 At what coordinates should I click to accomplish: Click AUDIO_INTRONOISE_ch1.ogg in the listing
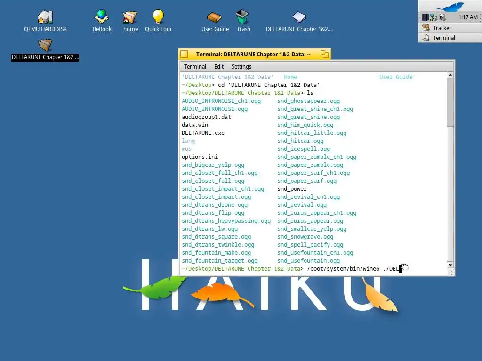(221, 101)
